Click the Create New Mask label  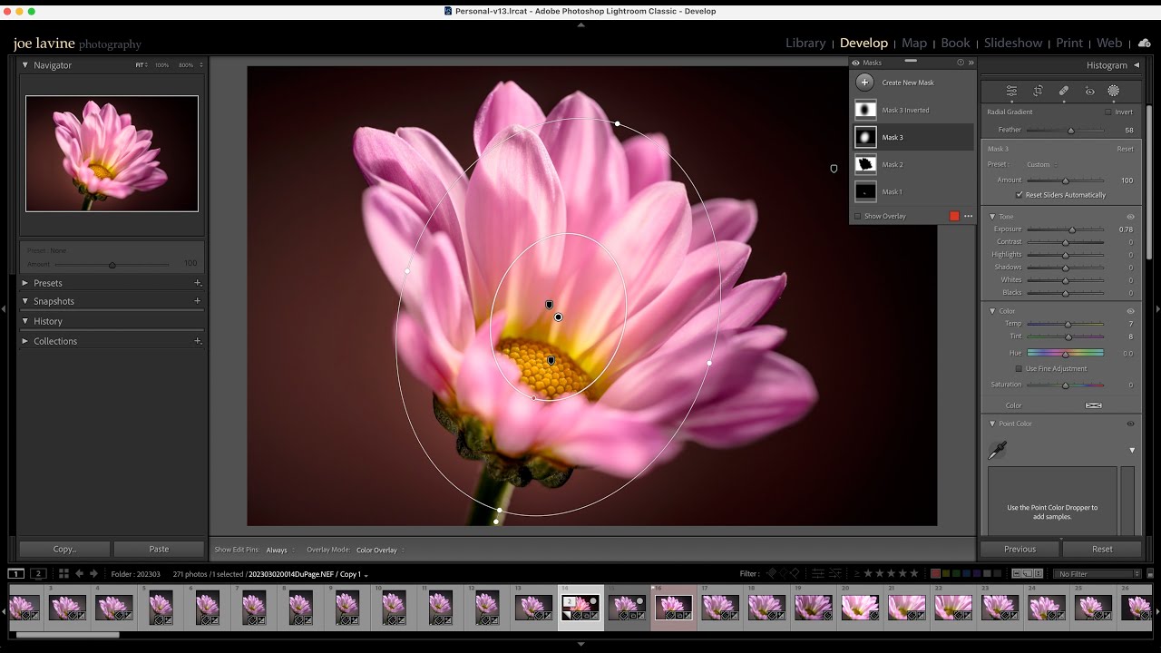tap(908, 83)
